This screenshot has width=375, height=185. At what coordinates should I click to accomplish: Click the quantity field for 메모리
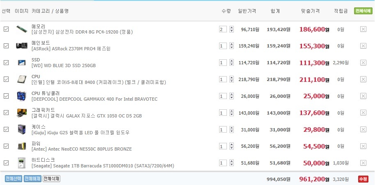click(223, 29)
